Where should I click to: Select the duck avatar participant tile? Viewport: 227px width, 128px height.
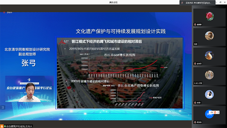coord(209,56)
